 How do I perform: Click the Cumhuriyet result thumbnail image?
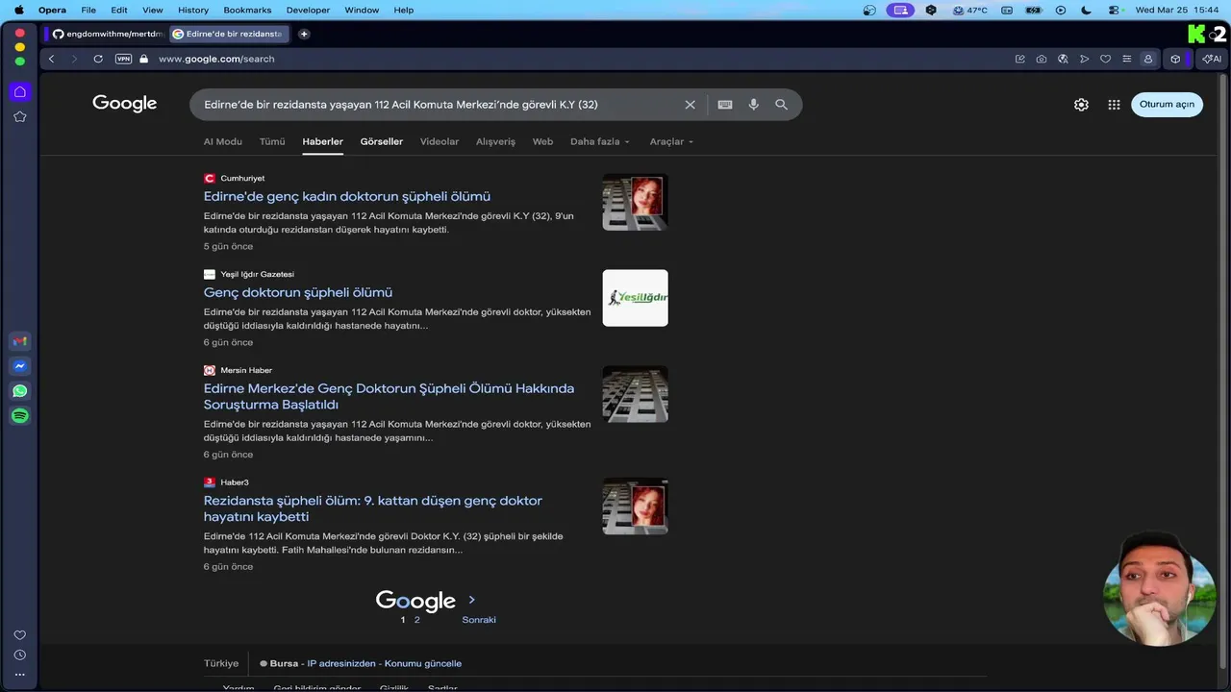click(635, 202)
